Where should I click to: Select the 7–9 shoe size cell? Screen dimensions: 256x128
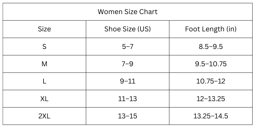click(x=127, y=64)
